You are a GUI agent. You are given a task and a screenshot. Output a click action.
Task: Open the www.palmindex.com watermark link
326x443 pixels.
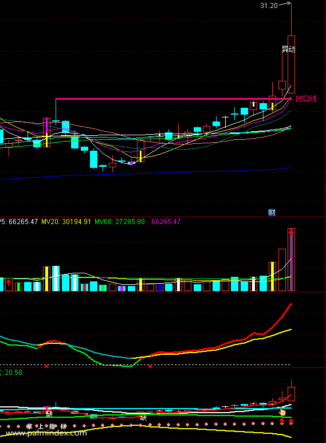pos(46,433)
